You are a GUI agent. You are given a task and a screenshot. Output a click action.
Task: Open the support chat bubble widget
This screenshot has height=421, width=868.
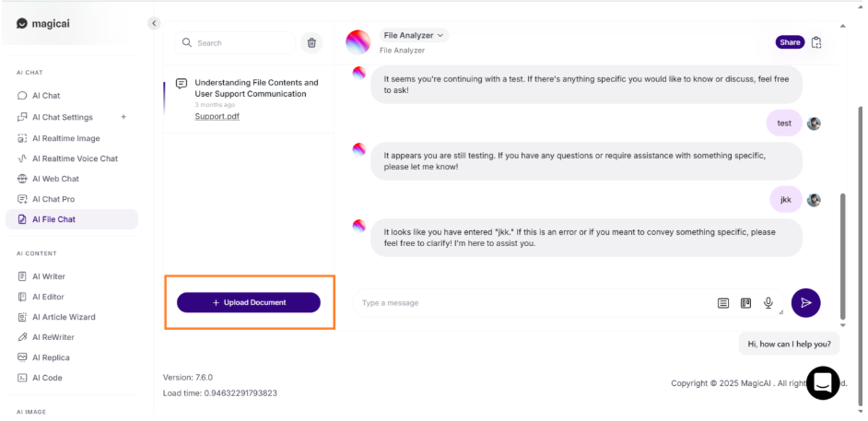(823, 383)
